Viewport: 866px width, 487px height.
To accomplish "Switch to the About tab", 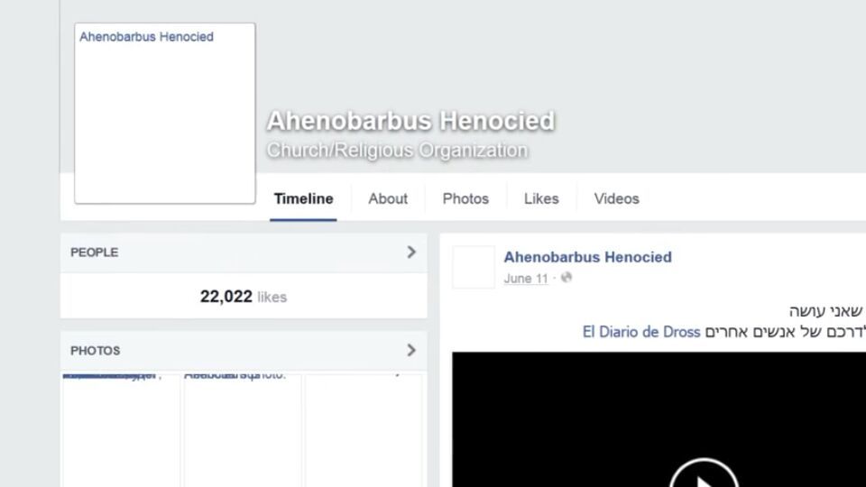I will point(388,198).
